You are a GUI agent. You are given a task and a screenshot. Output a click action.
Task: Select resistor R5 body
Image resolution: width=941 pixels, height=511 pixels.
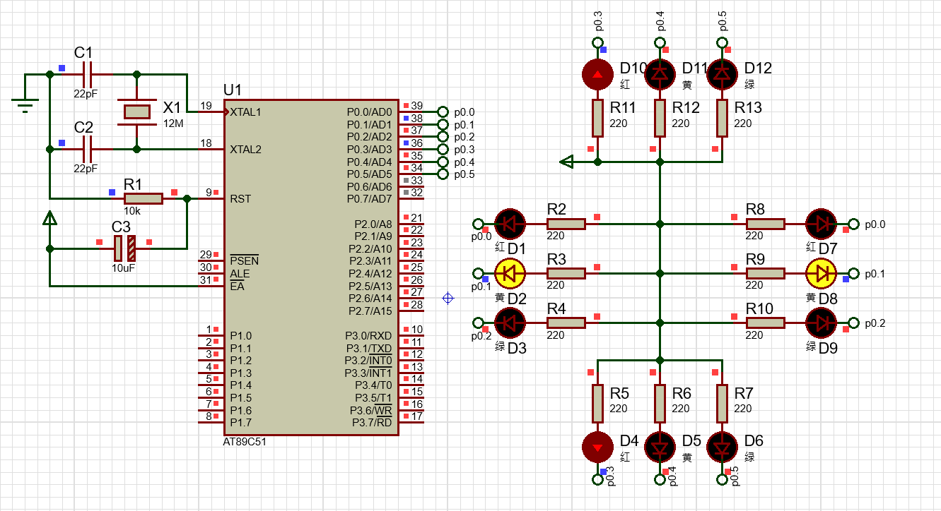click(598, 403)
